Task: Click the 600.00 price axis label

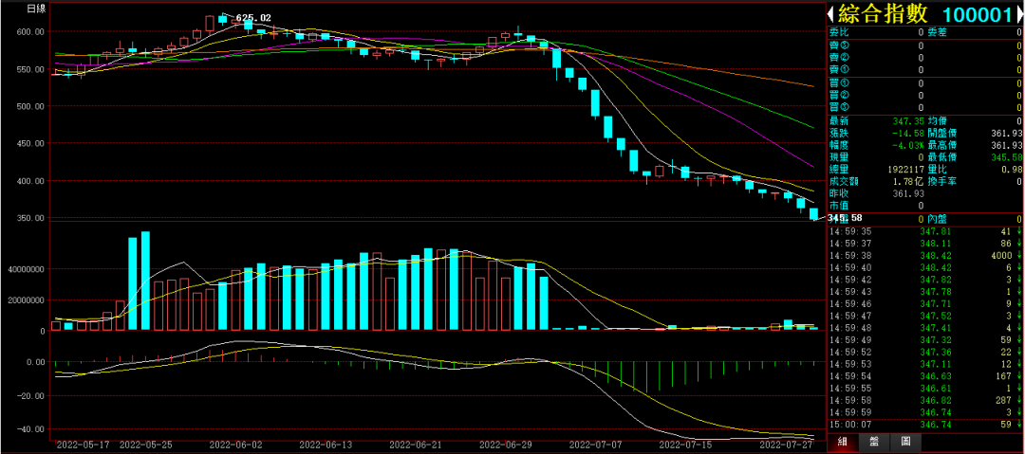Action: 30,31
